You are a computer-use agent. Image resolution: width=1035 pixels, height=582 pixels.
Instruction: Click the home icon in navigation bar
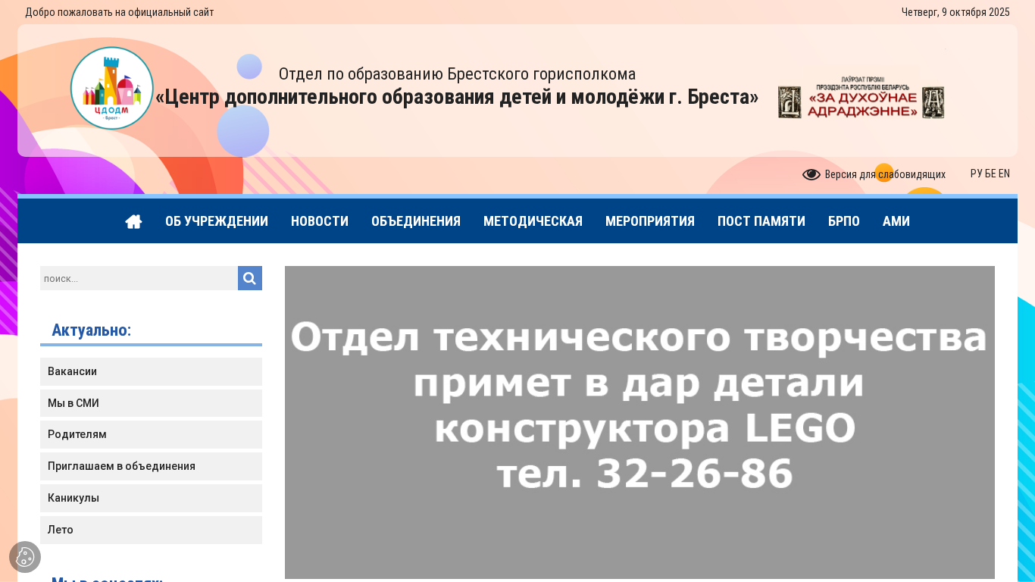(x=133, y=221)
